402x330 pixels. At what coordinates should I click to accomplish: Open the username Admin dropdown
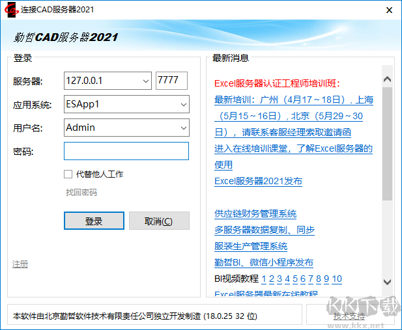tap(183, 128)
